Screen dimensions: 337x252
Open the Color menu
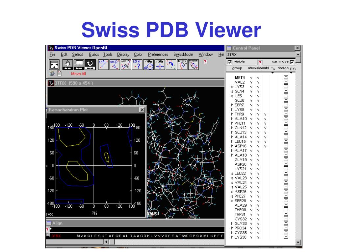coord(138,54)
